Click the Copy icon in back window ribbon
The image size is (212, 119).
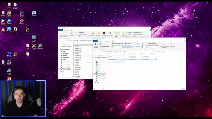click(x=71, y=33)
